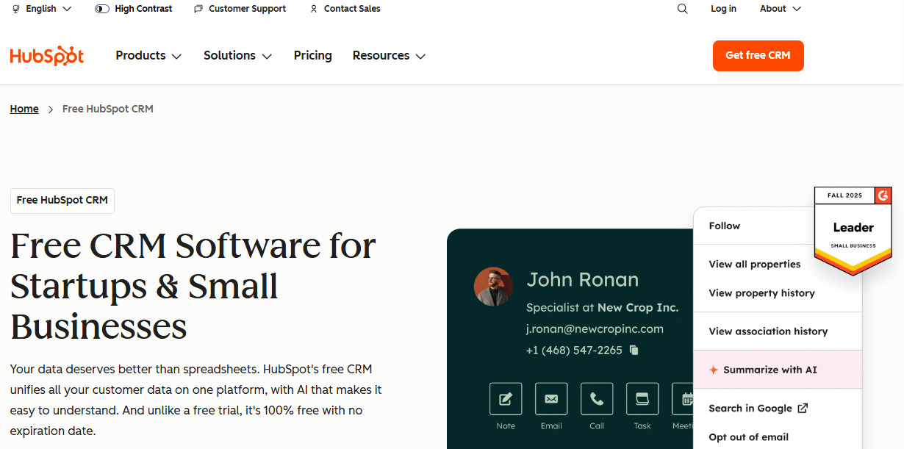Screen dimensions: 904x449
Task: Copy the phone number using the clipboard icon
Action: click(x=633, y=351)
